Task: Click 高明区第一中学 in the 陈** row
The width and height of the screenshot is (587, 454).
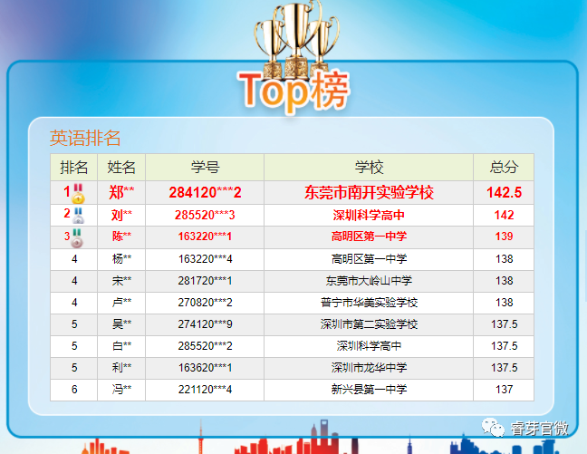Action: click(x=369, y=237)
